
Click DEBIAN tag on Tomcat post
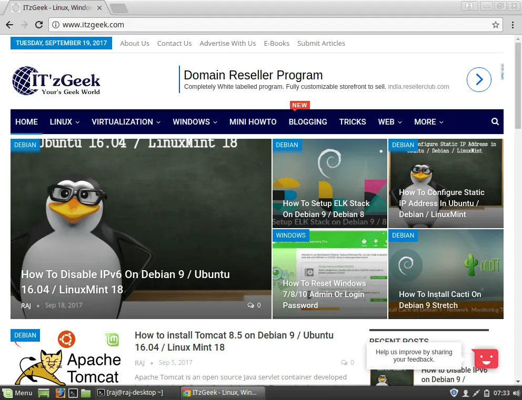[25, 335]
